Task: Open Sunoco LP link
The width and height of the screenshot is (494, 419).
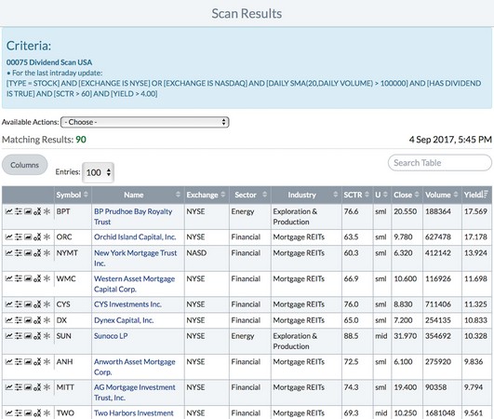Action: coord(111,336)
